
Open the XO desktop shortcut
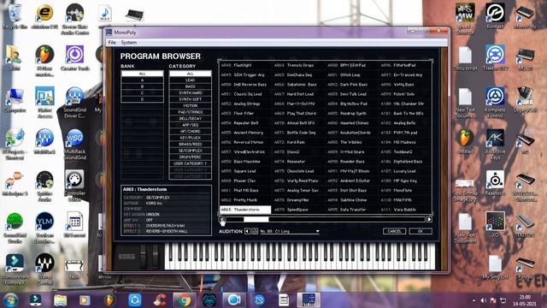[x=495, y=224]
